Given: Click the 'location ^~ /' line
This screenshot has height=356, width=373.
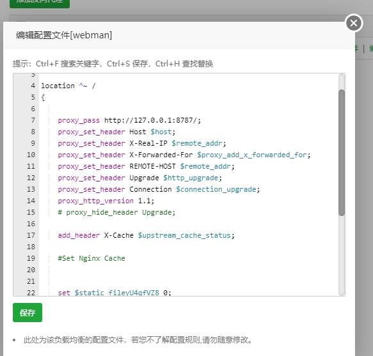Looking at the screenshot, I should (x=68, y=86).
